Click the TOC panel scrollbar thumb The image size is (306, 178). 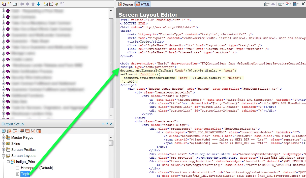pos(111,63)
